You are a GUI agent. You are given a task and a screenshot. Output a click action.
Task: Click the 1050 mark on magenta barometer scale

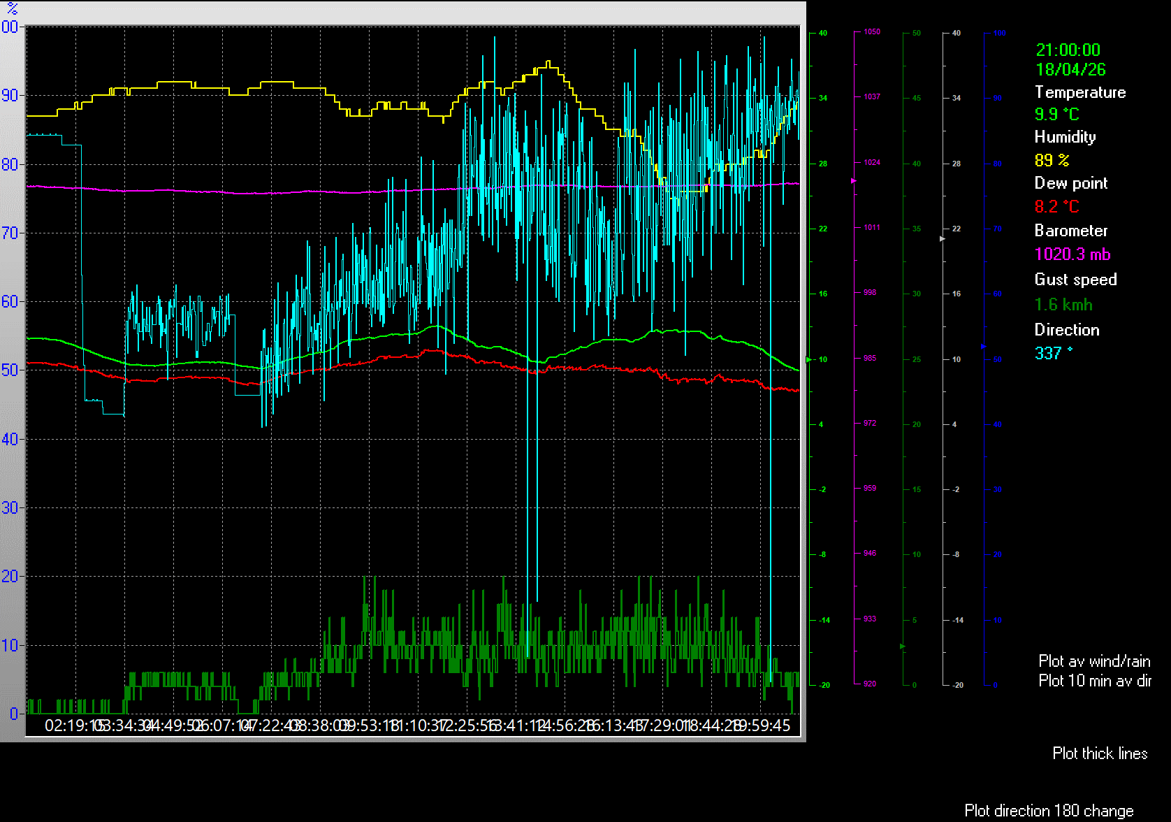pos(871,32)
